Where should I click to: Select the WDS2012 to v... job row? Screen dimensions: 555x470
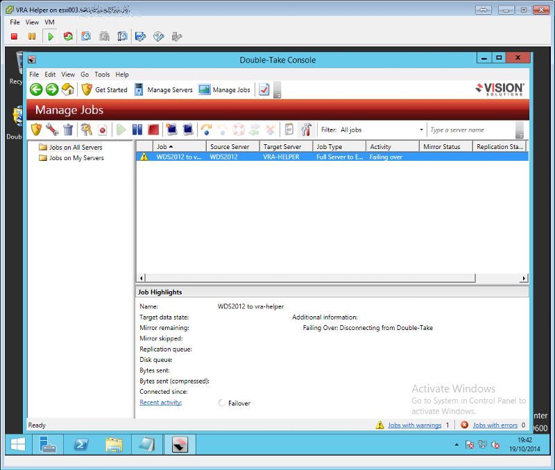(332, 157)
